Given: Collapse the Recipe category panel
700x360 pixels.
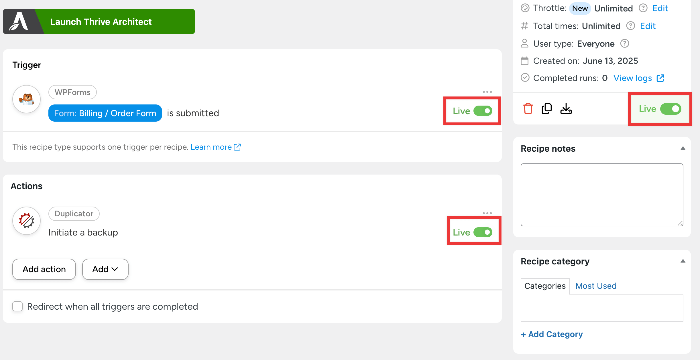Looking at the screenshot, I should (x=683, y=261).
